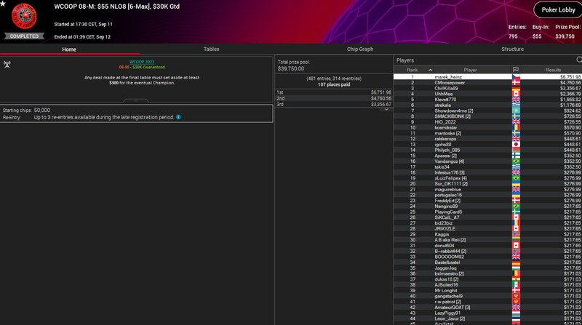Screen dimensions: 582x325
Task: Open the Chip Graph tab
Action: (359, 49)
